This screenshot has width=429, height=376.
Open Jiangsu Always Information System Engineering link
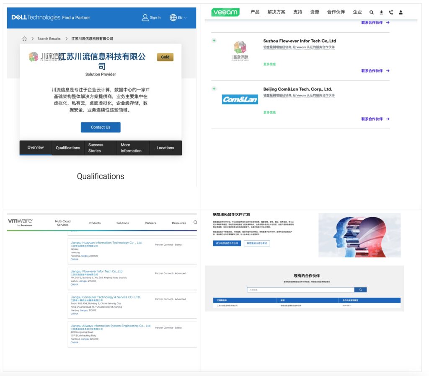[x=111, y=326]
